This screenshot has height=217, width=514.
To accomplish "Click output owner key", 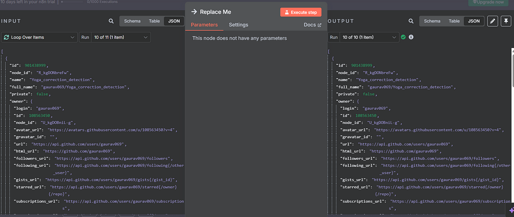I will [x=344, y=101].
